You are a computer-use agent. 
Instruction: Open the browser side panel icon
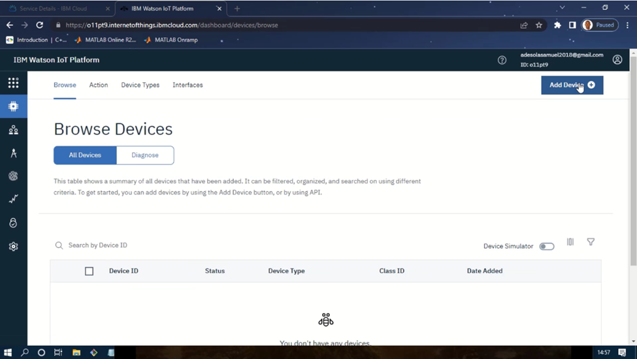572,25
